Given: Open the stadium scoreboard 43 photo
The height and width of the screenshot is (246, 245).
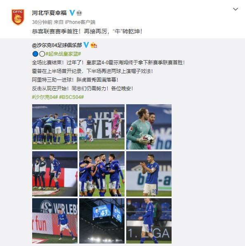Looking at the screenshot, I should tap(102, 221).
